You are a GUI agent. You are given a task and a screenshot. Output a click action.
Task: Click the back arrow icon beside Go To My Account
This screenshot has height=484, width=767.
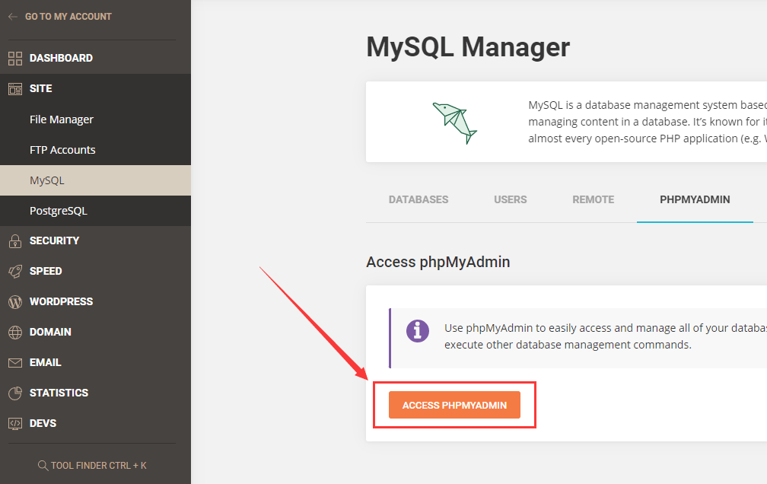click(13, 17)
